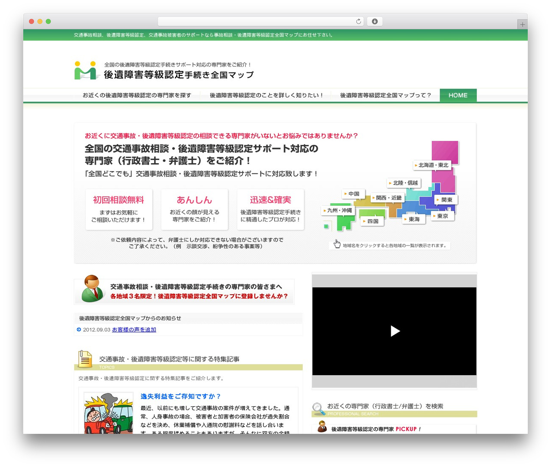Pick 九州・沖縄 region label

tap(338, 210)
